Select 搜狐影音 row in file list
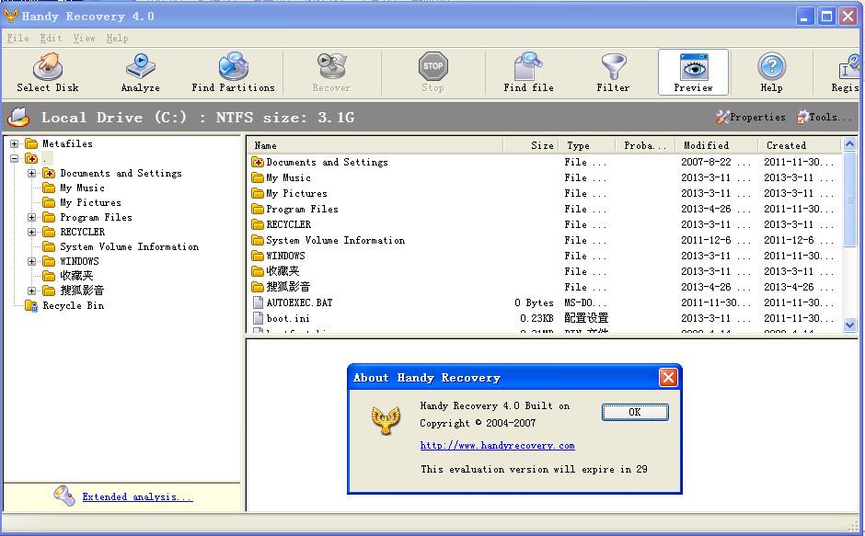Viewport: 865px width, 536px height. point(544,287)
